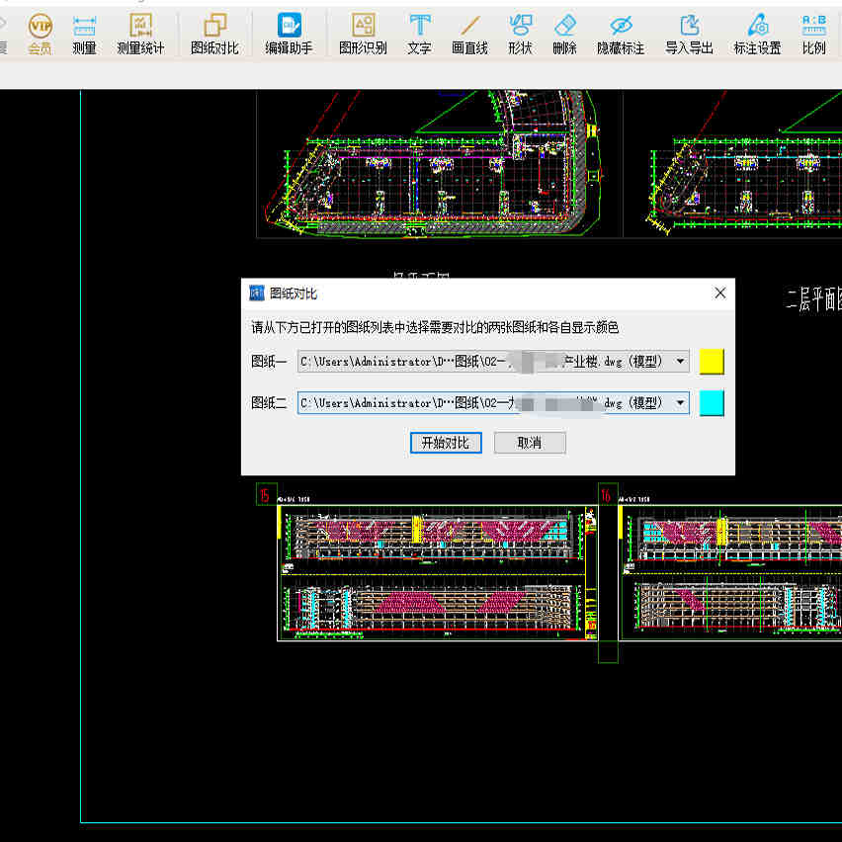The width and height of the screenshot is (842, 842).
Task: Click the 二层平面图 drawing title text
Action: pyautogui.click(x=813, y=298)
